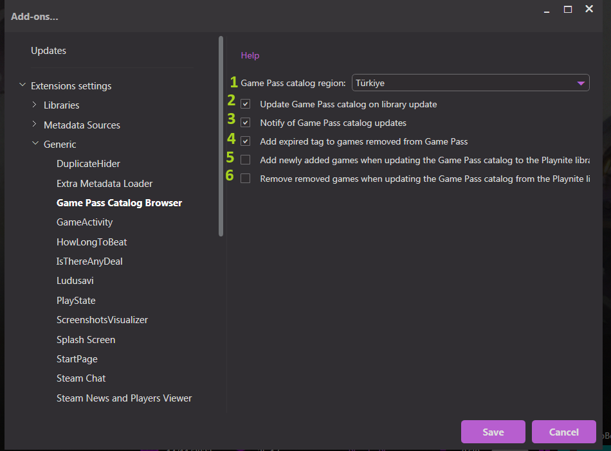Viewport: 611px width, 451px height.
Task: Open IsThereAnyDeal settings
Action: (89, 261)
